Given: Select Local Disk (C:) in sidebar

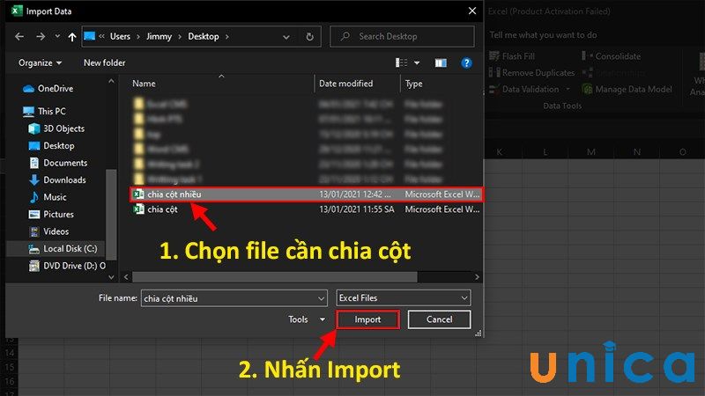Looking at the screenshot, I should pyautogui.click(x=70, y=248).
